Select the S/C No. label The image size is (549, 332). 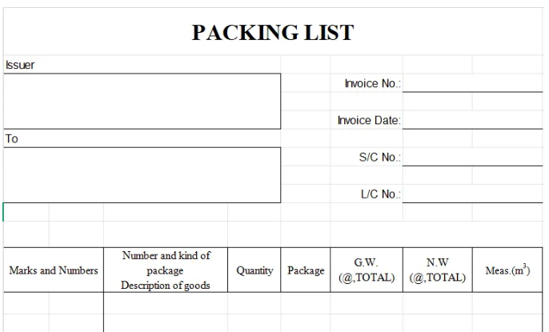[x=379, y=157]
